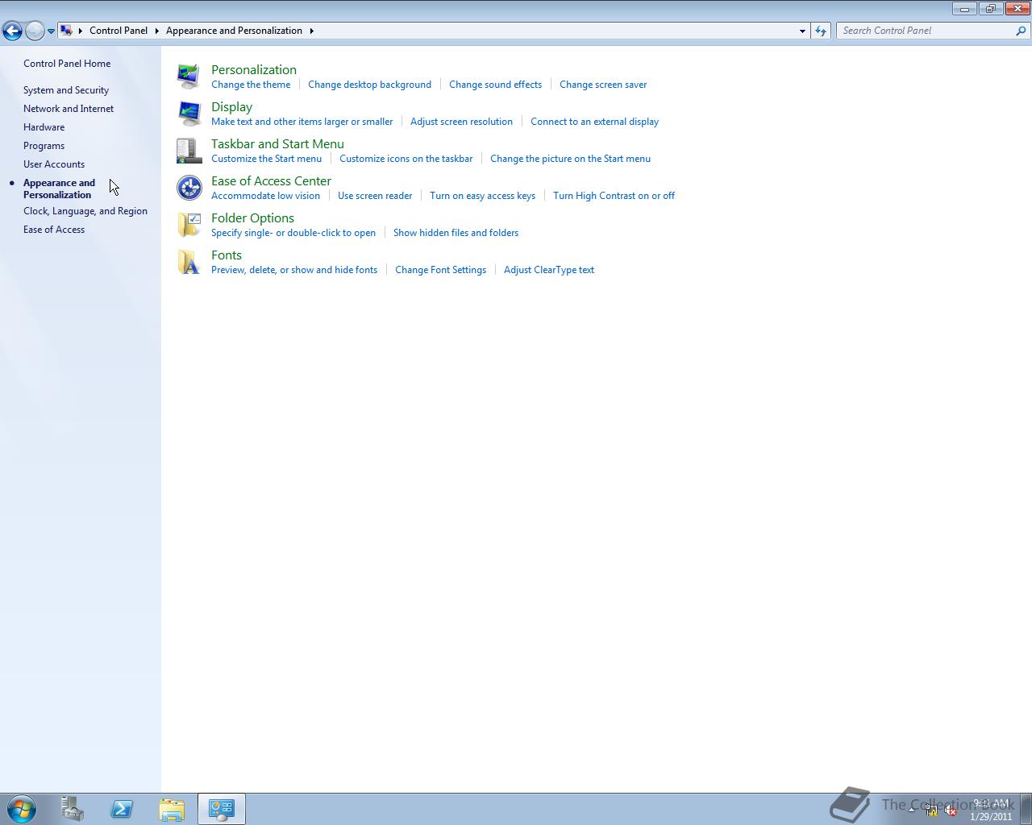This screenshot has height=825, width=1032.
Task: Launch PowerShell from the taskbar
Action: (x=122, y=809)
